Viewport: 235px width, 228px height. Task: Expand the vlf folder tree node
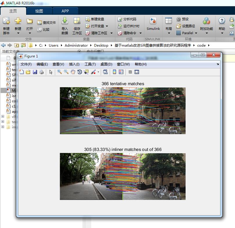tap(3, 116)
